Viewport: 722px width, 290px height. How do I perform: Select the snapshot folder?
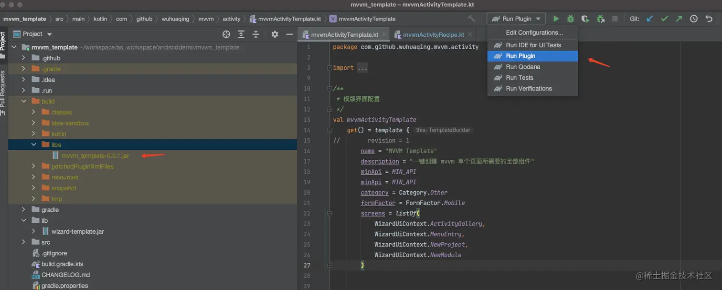[x=64, y=188]
